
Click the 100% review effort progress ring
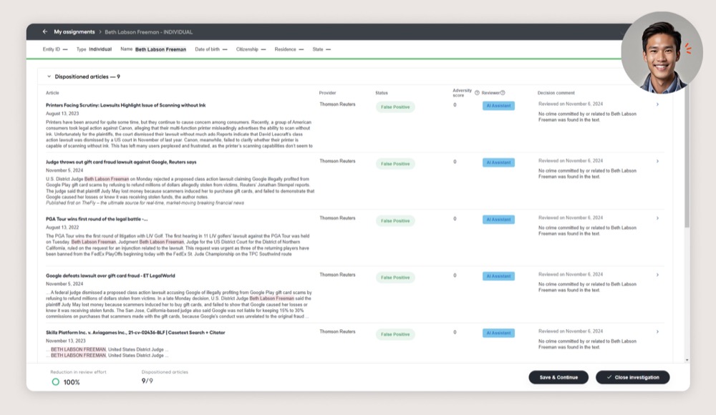[x=55, y=382]
